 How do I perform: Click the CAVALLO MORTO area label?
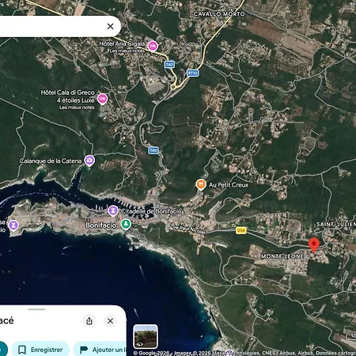[219, 14]
